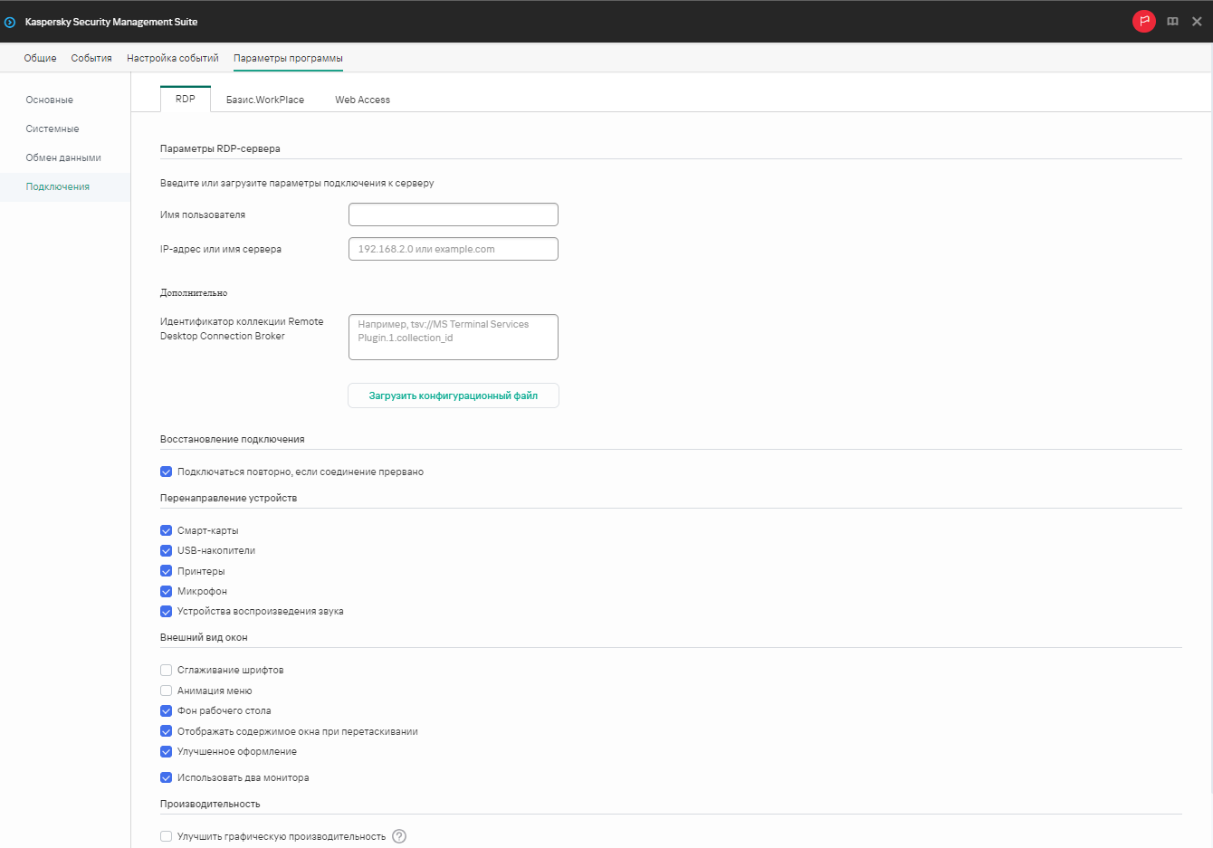This screenshot has height=848, width=1213.
Task: Open the События menu item
Action: [91, 57]
